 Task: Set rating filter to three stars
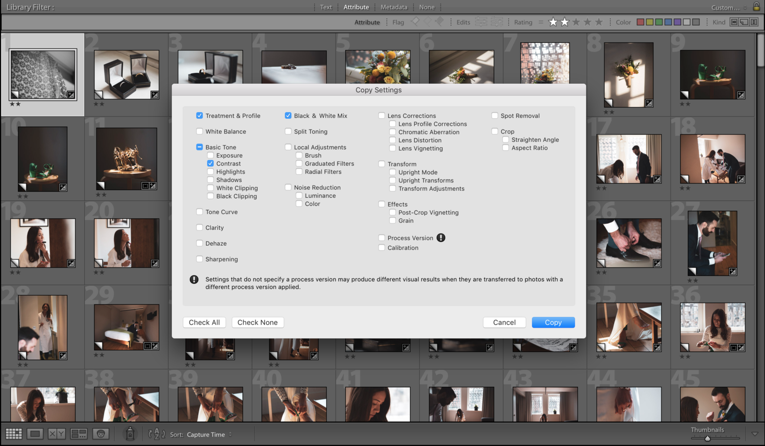point(576,22)
